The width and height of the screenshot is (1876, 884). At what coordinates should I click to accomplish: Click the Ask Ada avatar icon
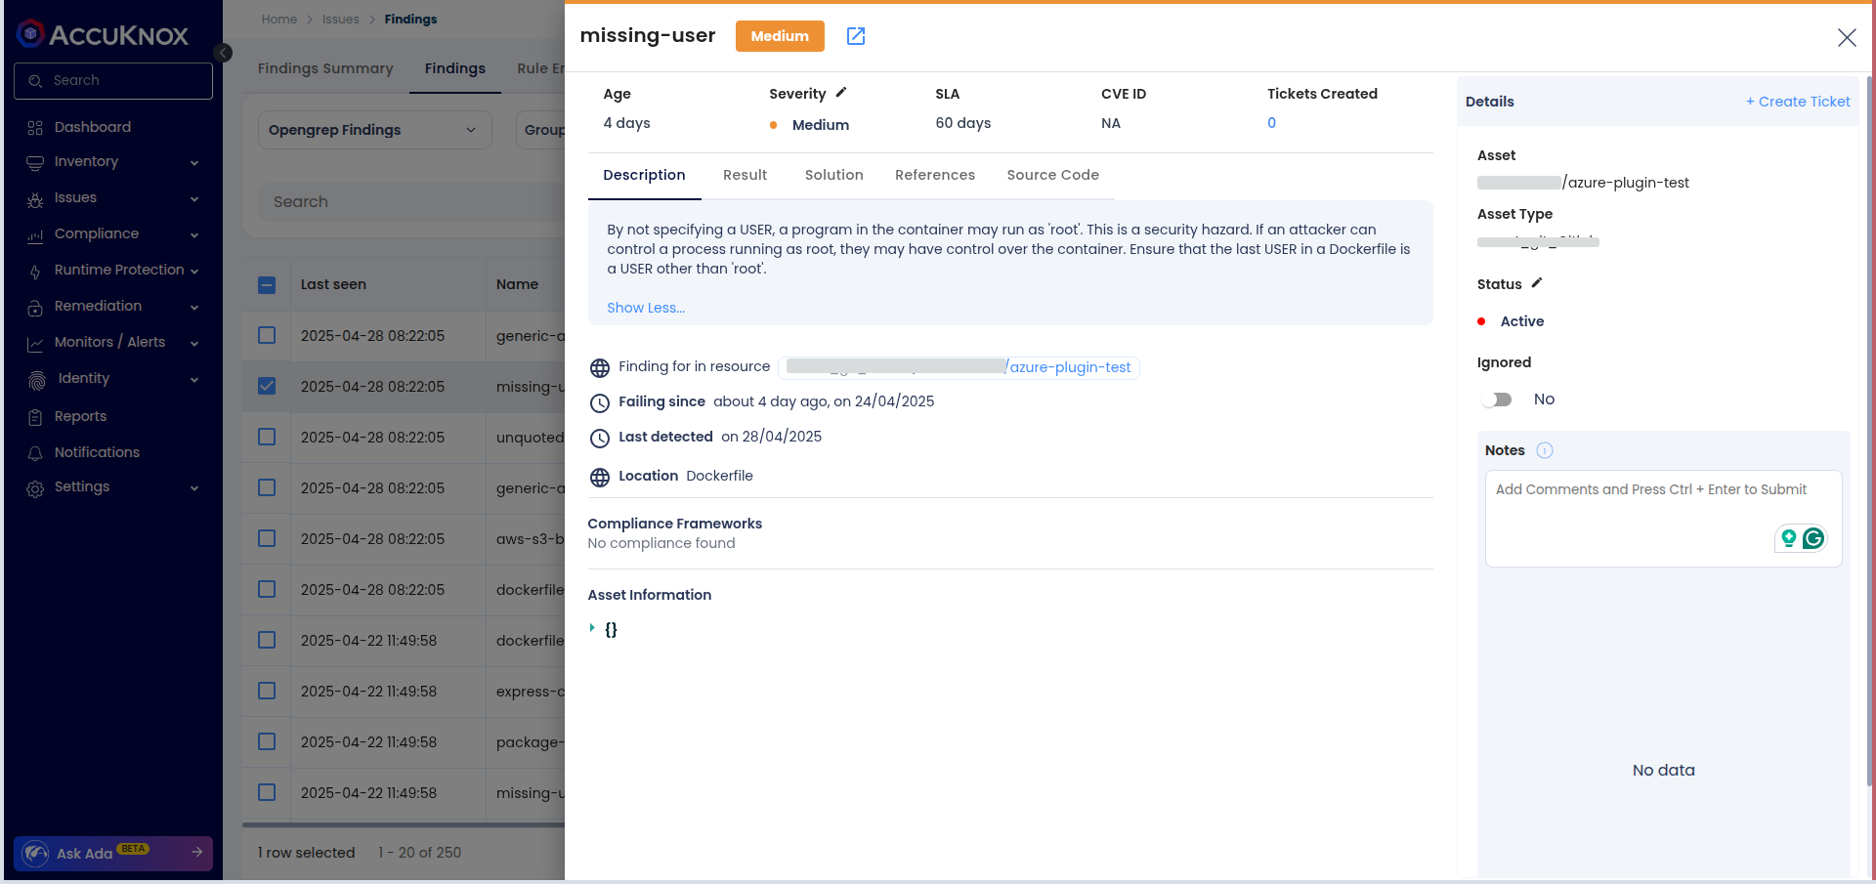[36, 854]
